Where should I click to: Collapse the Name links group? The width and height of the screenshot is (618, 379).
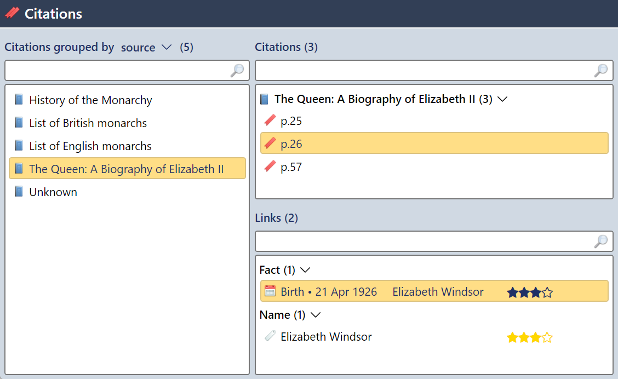click(x=315, y=315)
